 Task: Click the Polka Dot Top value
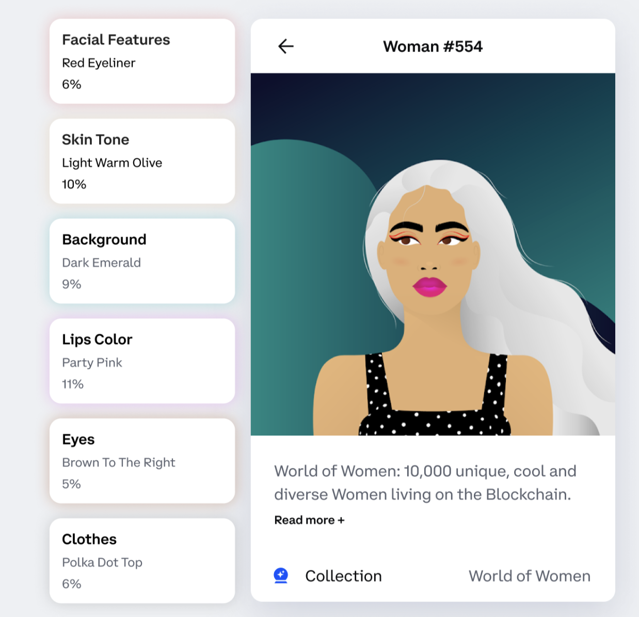(x=102, y=562)
